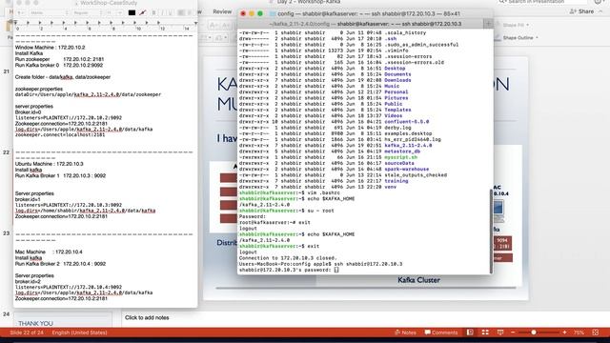This screenshot has width=610, height=343.
Task: Click 'derby.log' file in terminal listing
Action: [397, 128]
